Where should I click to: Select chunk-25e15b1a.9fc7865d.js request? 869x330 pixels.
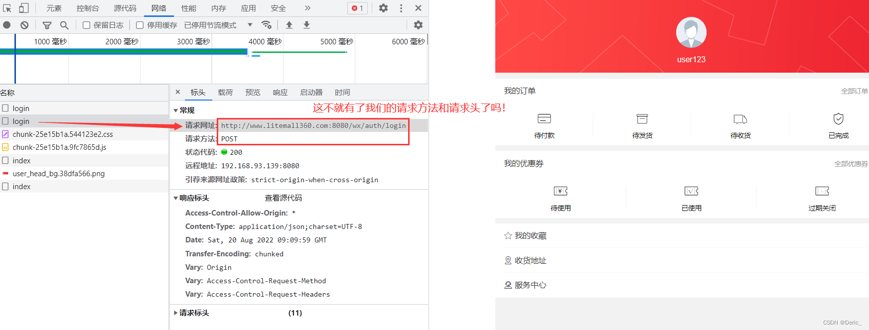pyautogui.click(x=84, y=147)
